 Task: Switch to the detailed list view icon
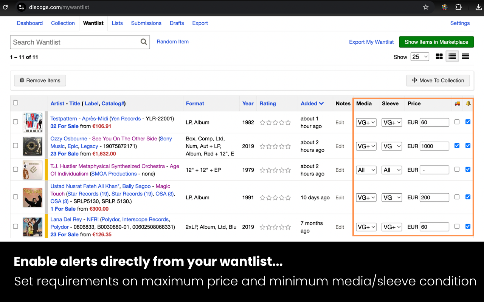point(452,57)
